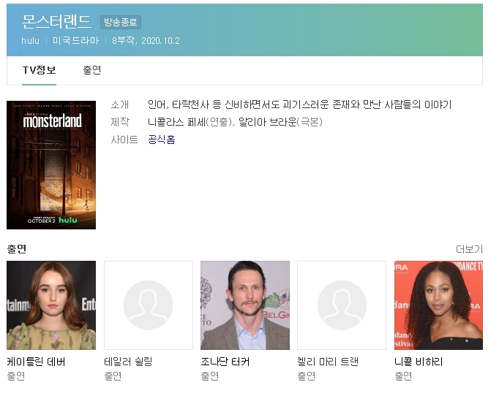
Task: Open the photo above 케이틀린 데버
Action: [x=51, y=305]
